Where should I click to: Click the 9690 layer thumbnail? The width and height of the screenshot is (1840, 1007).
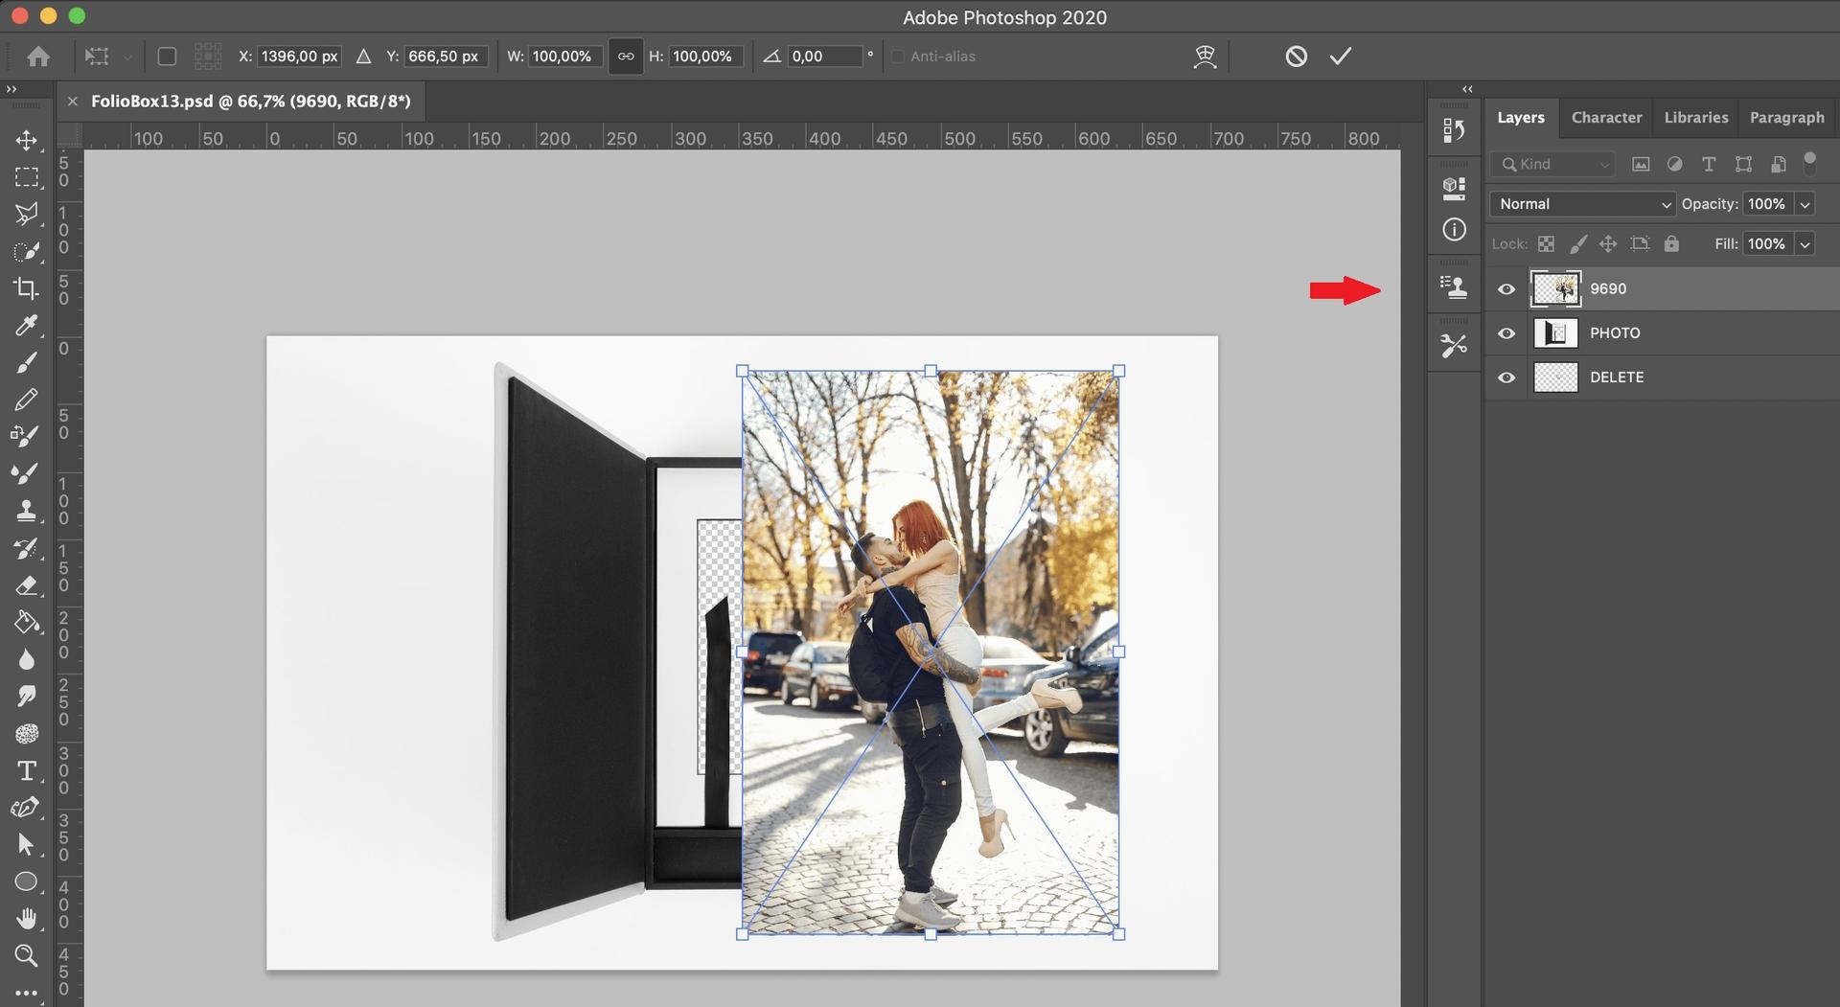pos(1555,288)
